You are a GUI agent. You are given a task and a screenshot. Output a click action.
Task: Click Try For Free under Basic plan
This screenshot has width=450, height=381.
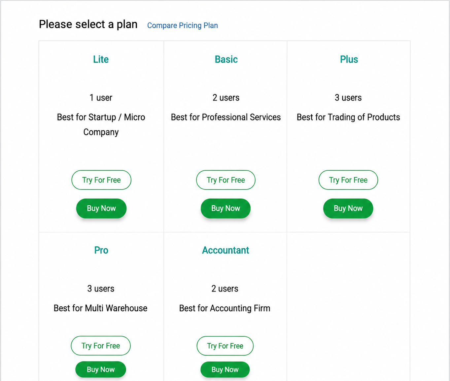tap(226, 180)
